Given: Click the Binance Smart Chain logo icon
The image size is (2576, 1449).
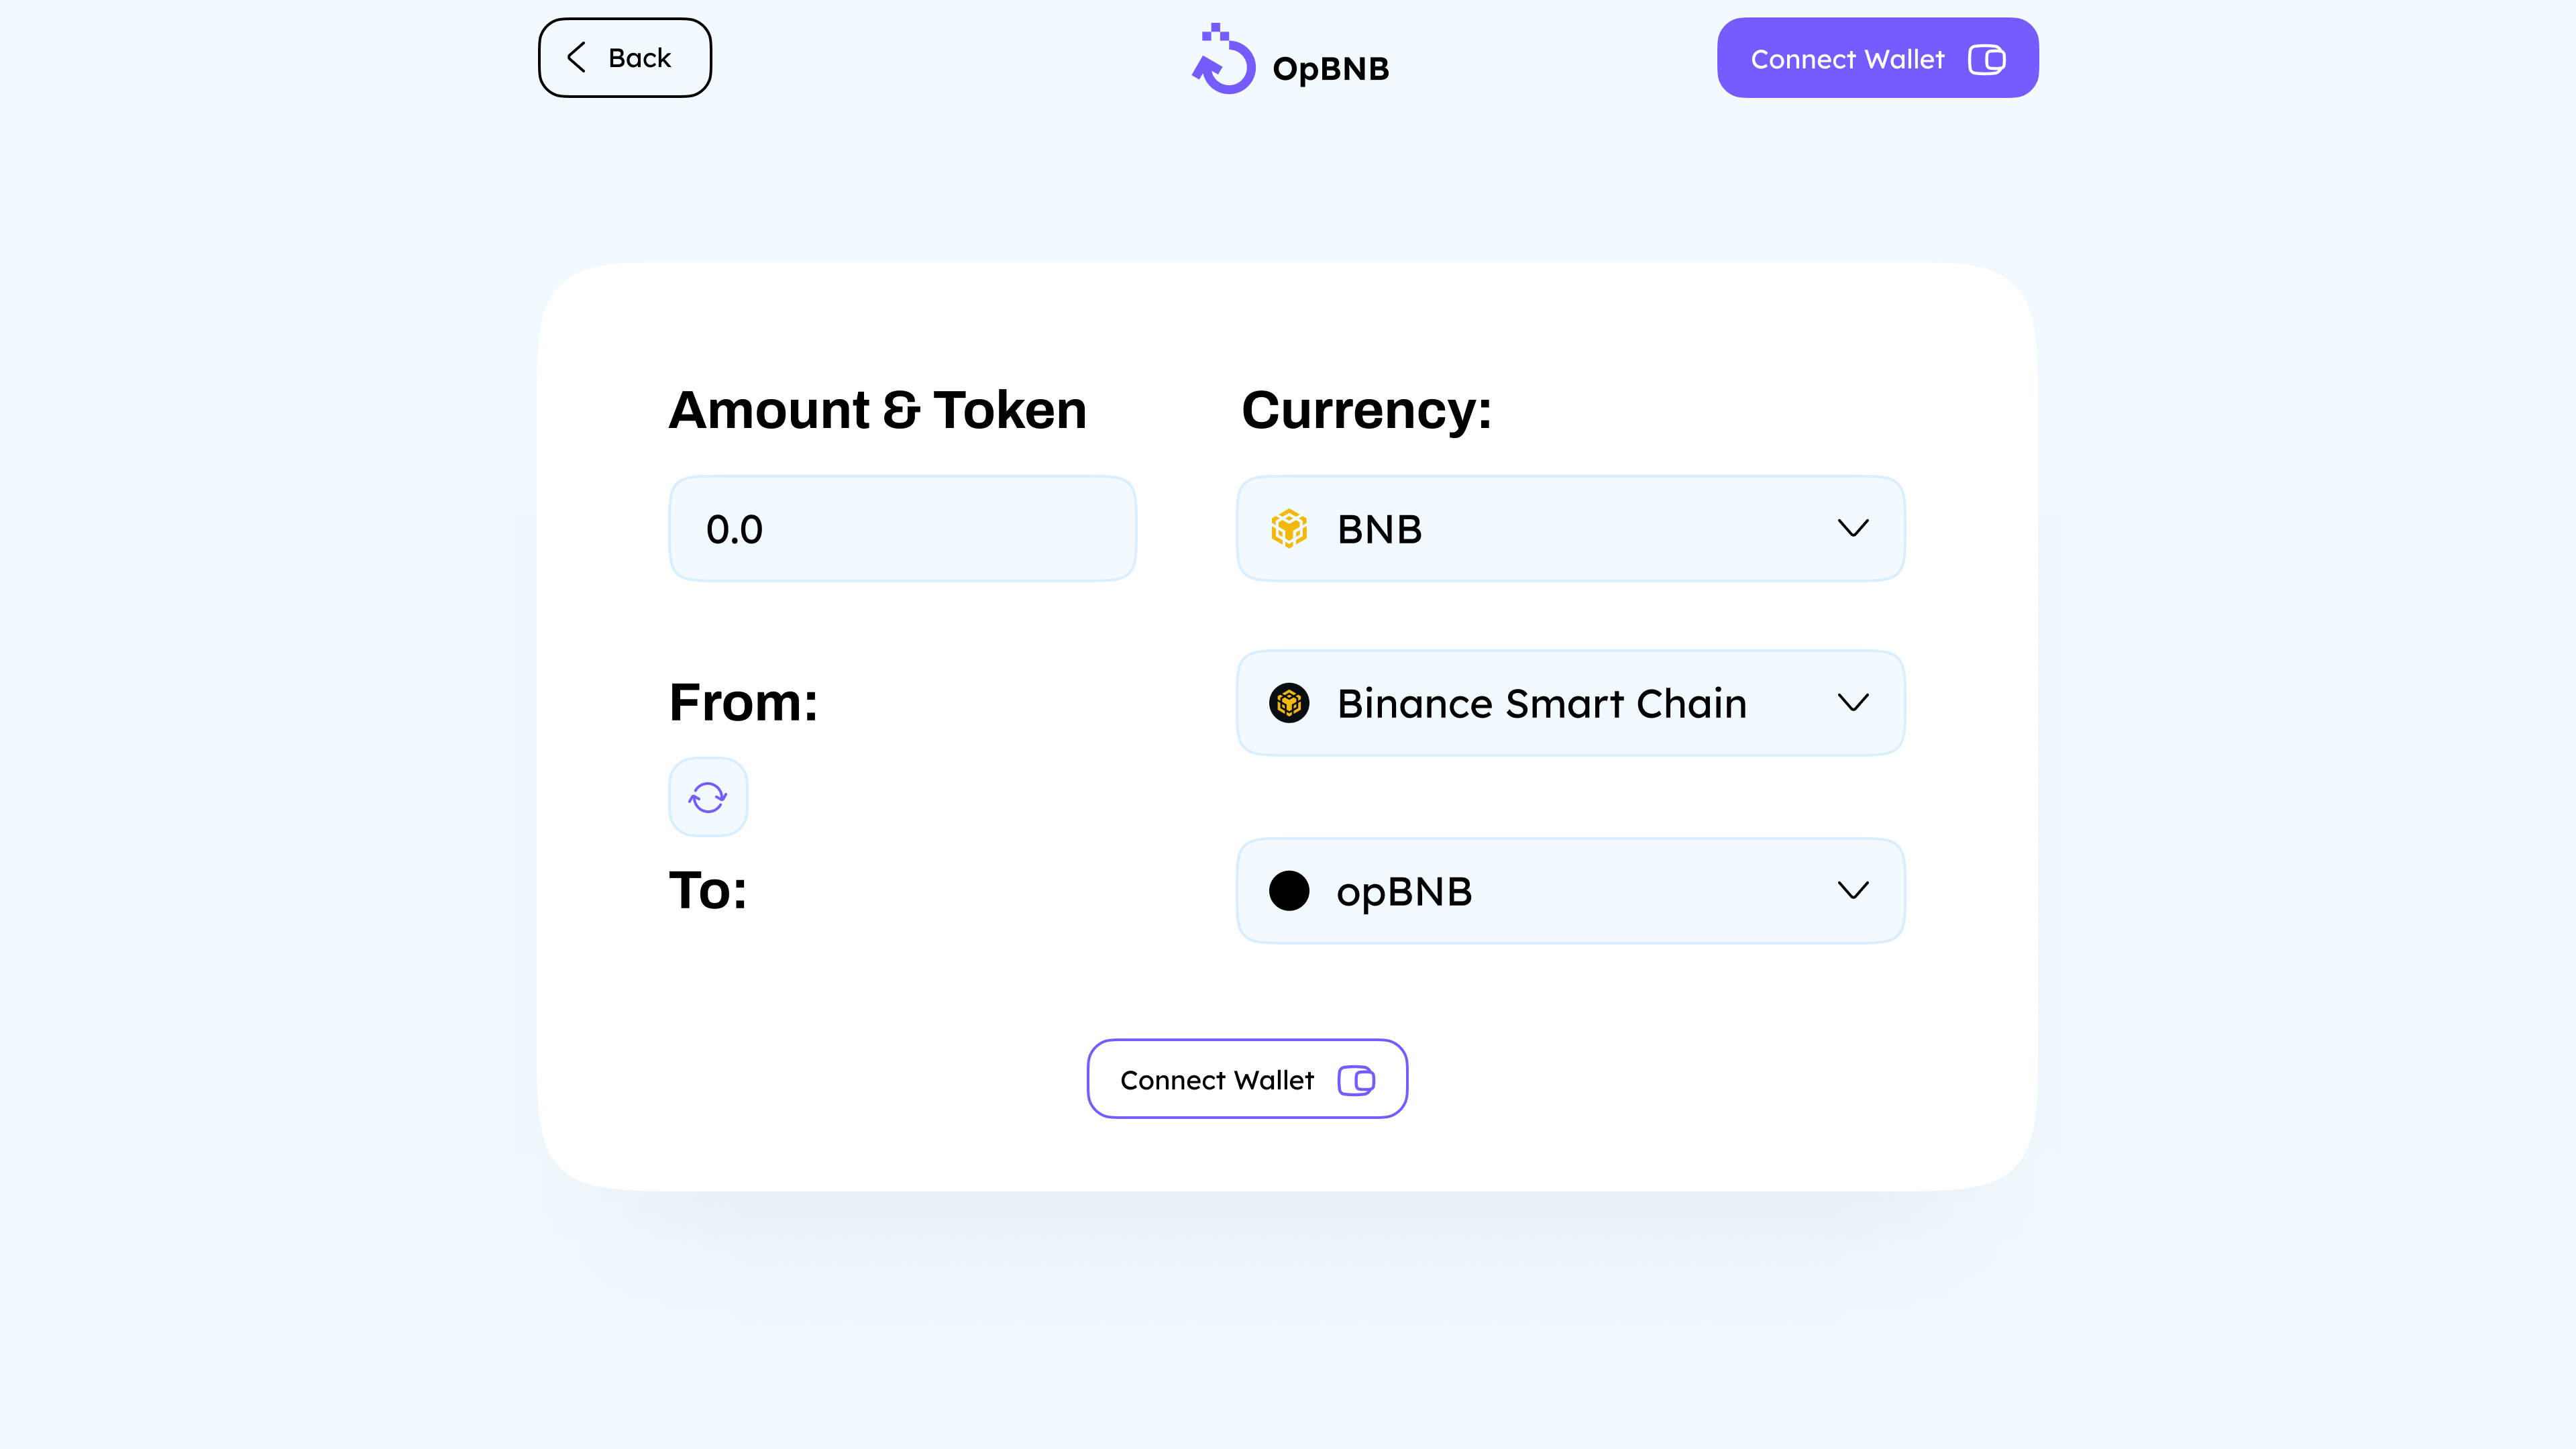Looking at the screenshot, I should click(1289, 703).
